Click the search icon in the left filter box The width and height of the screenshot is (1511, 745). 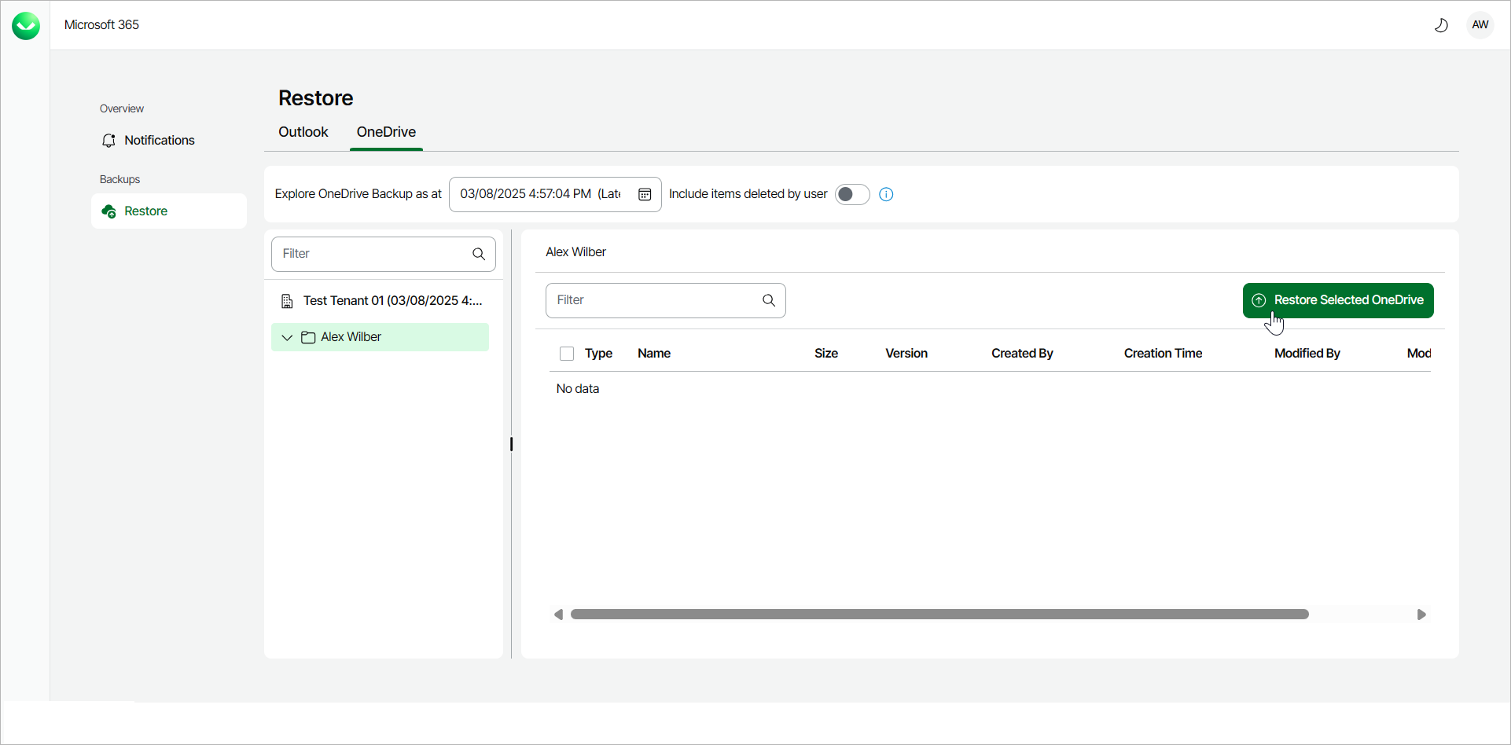coord(478,254)
